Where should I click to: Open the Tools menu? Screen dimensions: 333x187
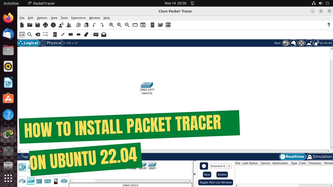pos(64,18)
